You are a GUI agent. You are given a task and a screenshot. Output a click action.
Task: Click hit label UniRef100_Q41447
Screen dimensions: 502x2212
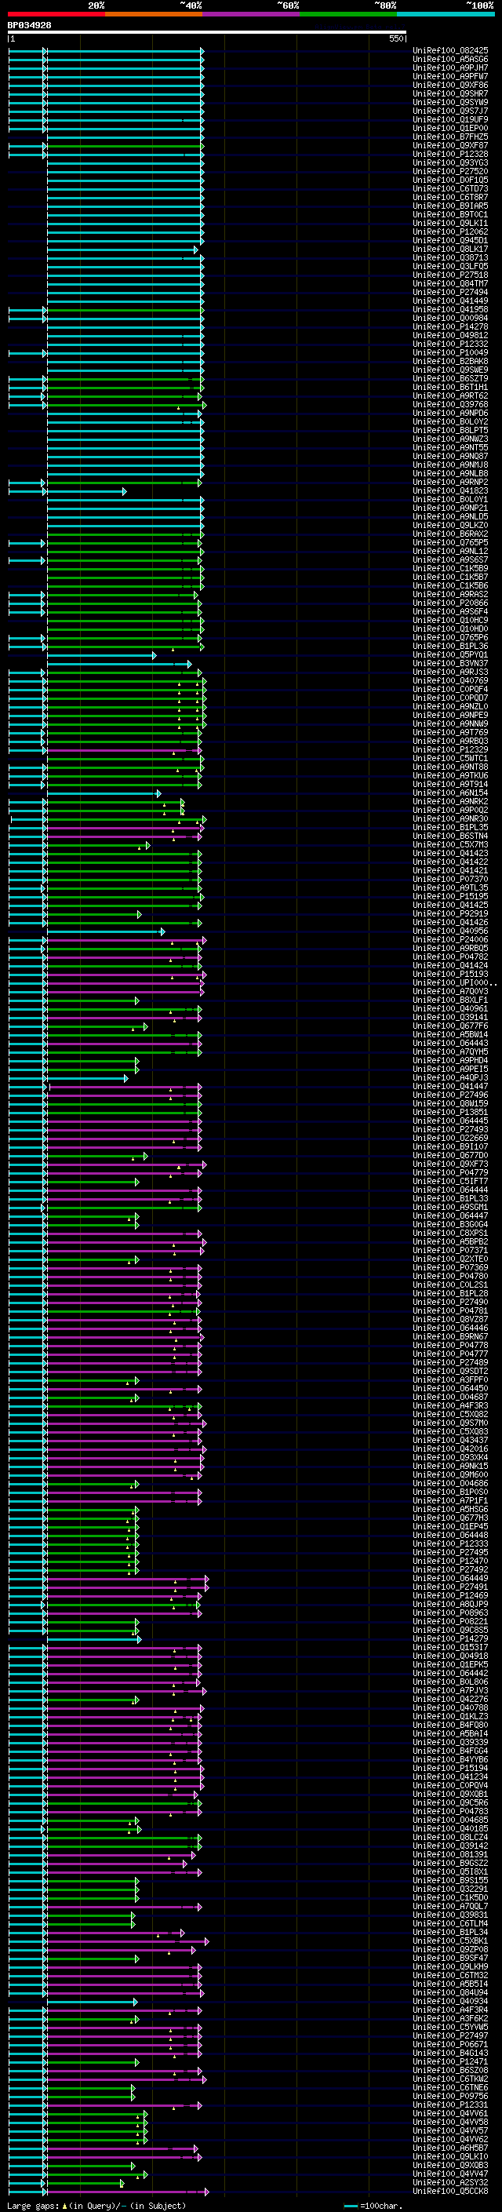point(450,1086)
